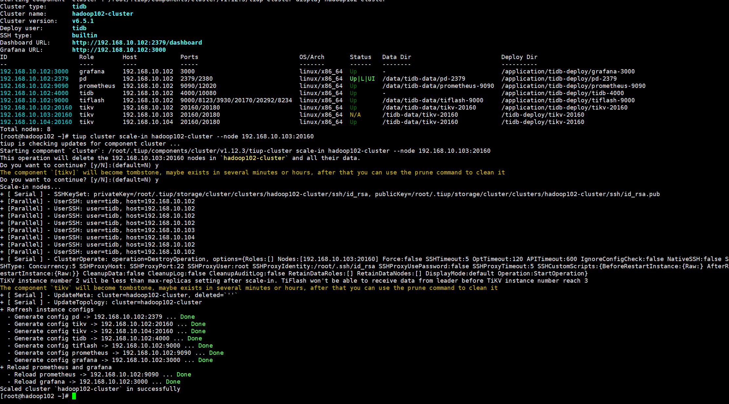Click the OS/Arch column header
This screenshot has width=729, height=404.
click(x=312, y=57)
